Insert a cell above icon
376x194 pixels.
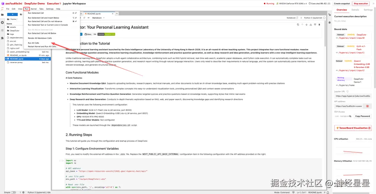tap(311, 24)
